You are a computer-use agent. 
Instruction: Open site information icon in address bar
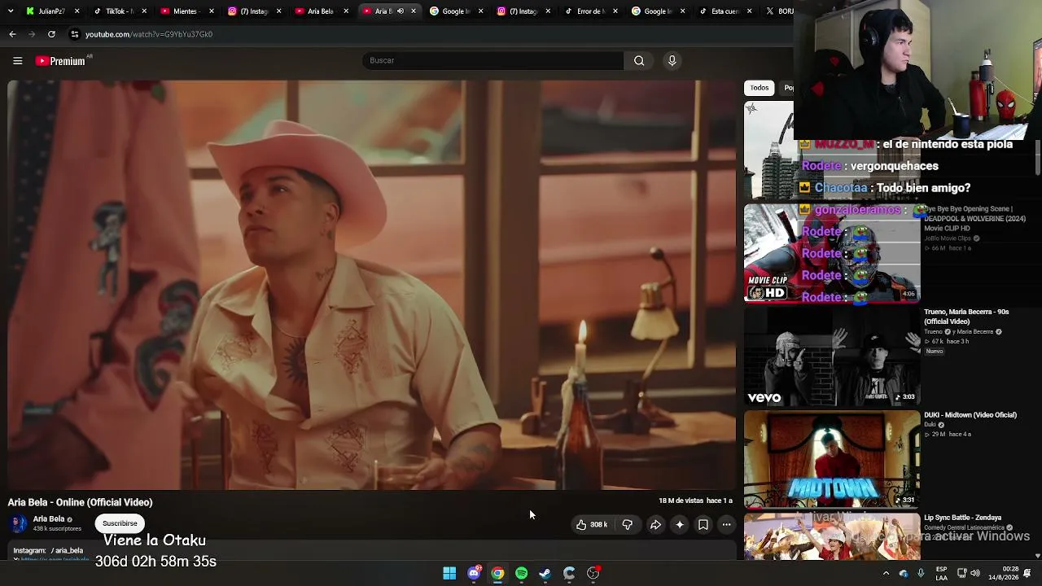pyautogui.click(x=74, y=34)
